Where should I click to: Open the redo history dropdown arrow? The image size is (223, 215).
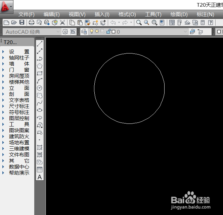pos(131,23)
